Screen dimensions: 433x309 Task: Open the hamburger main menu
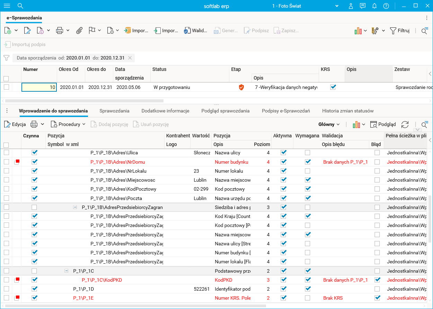tap(7, 6)
